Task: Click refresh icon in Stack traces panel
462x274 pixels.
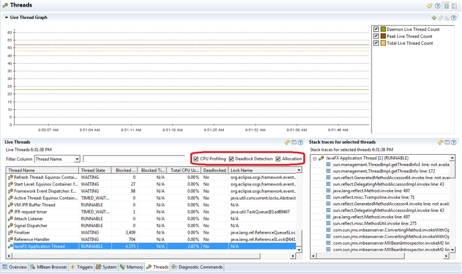Action: click(x=440, y=143)
